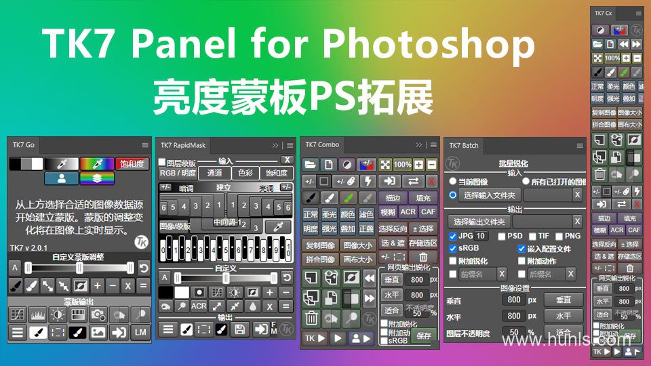Select RGB / 明度 input tab in RapidMask
The image size is (651, 366).
[178, 173]
